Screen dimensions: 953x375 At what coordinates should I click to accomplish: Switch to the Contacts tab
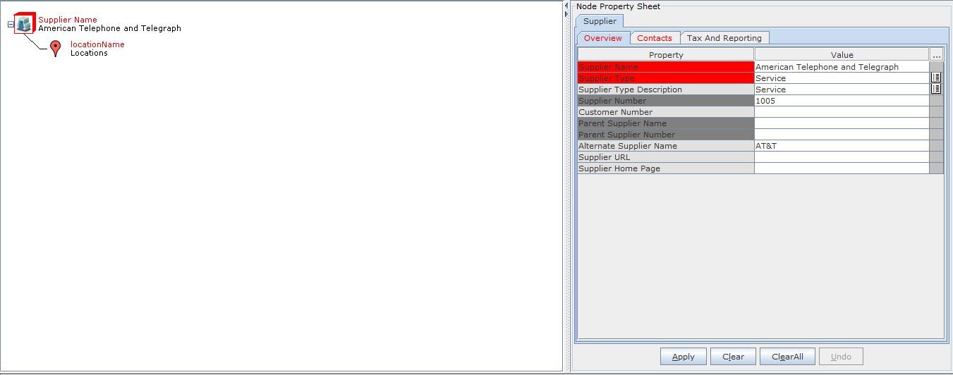point(655,38)
